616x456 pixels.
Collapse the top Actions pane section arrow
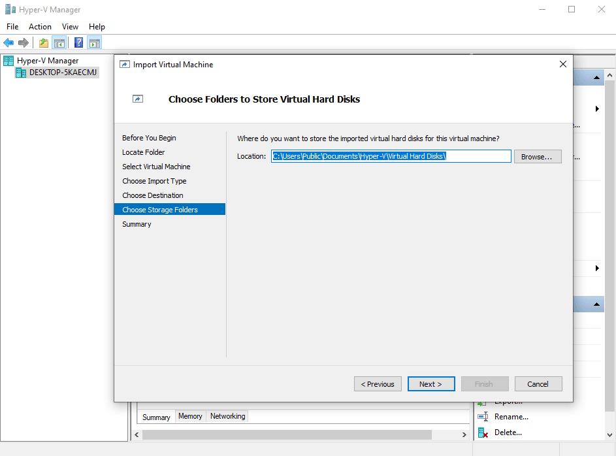pyautogui.click(x=596, y=78)
